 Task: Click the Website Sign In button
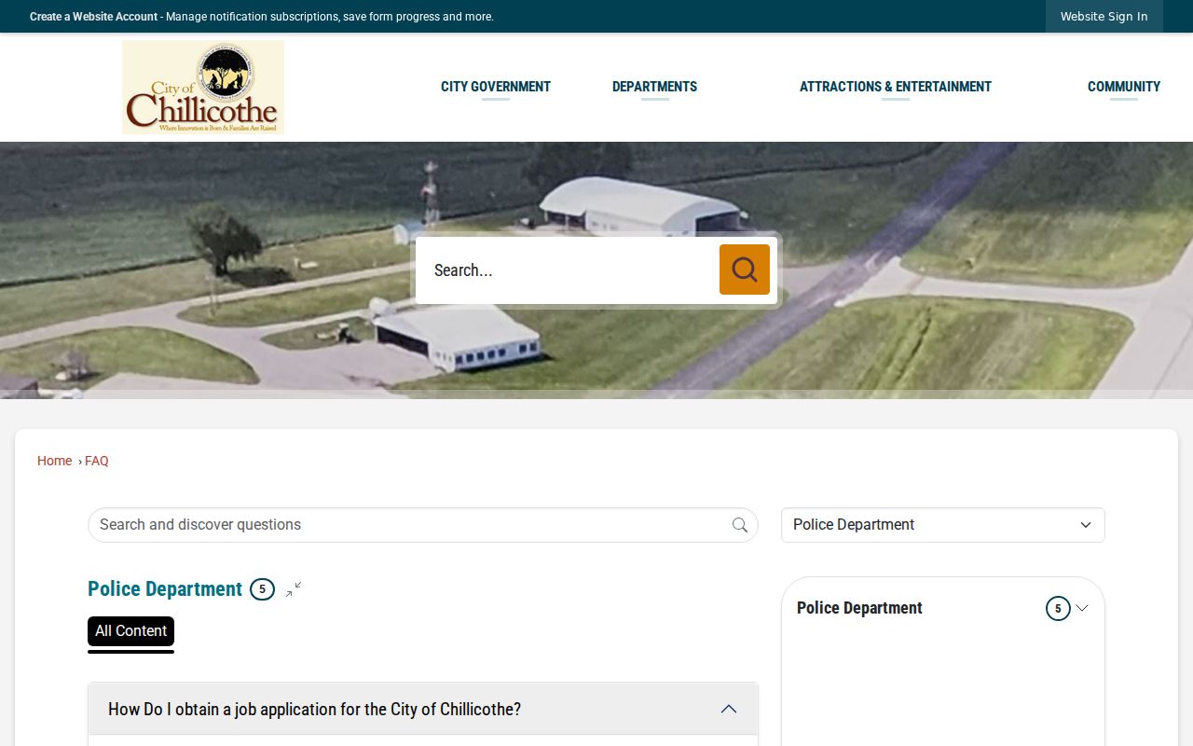pyautogui.click(x=1104, y=17)
